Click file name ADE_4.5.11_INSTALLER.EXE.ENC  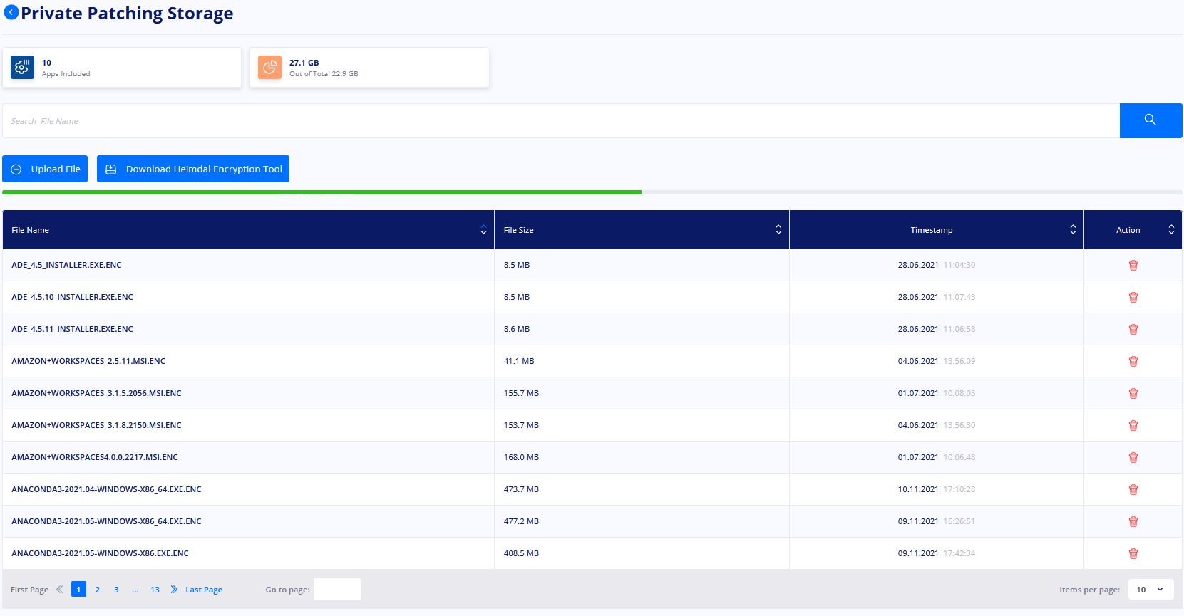[72, 329]
